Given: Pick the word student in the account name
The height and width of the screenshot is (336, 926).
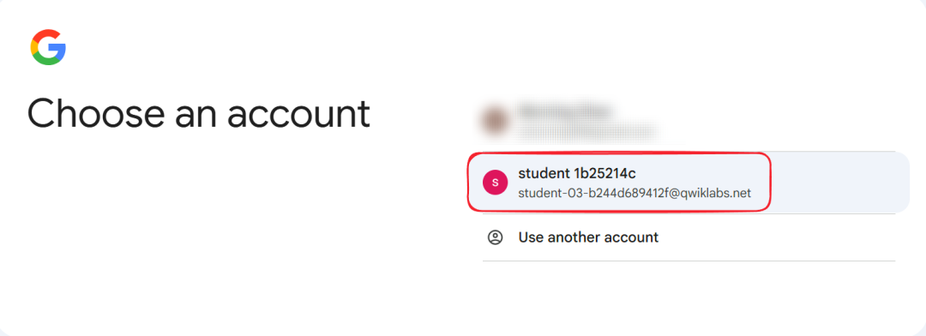Looking at the screenshot, I should point(544,174).
